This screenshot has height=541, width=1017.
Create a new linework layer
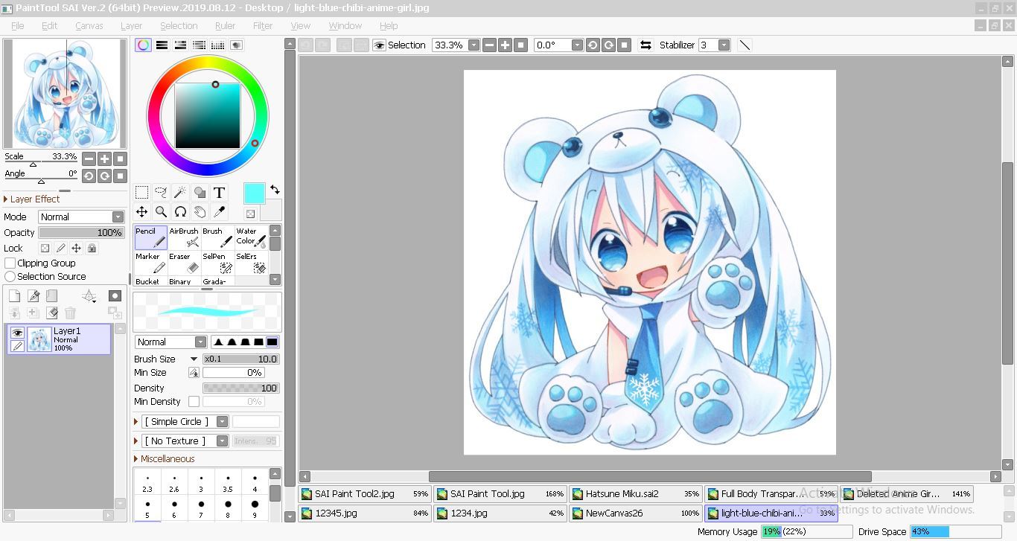point(34,295)
